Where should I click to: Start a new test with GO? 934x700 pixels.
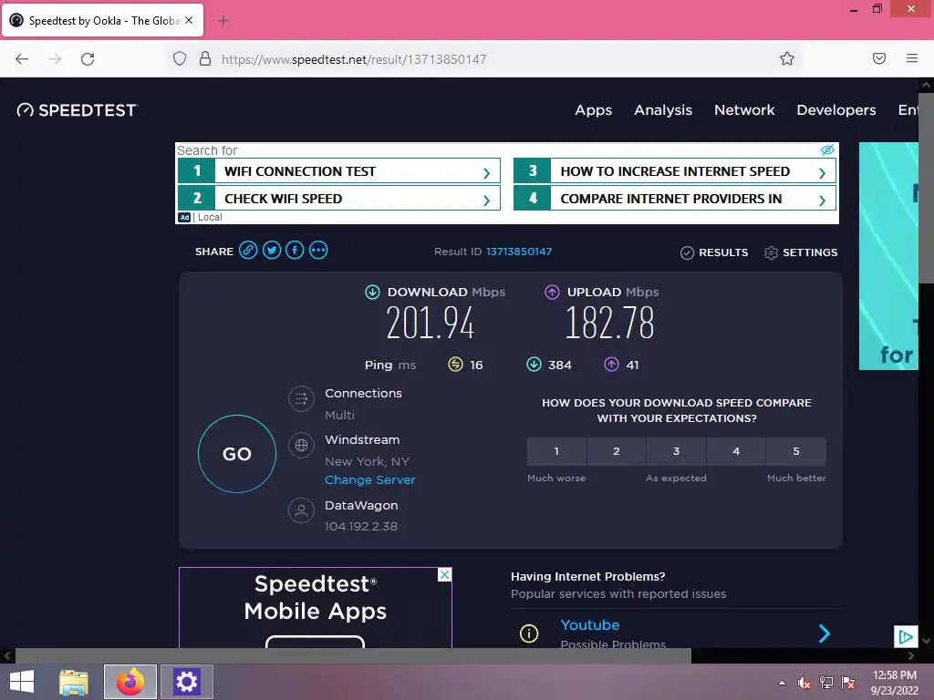[237, 454]
